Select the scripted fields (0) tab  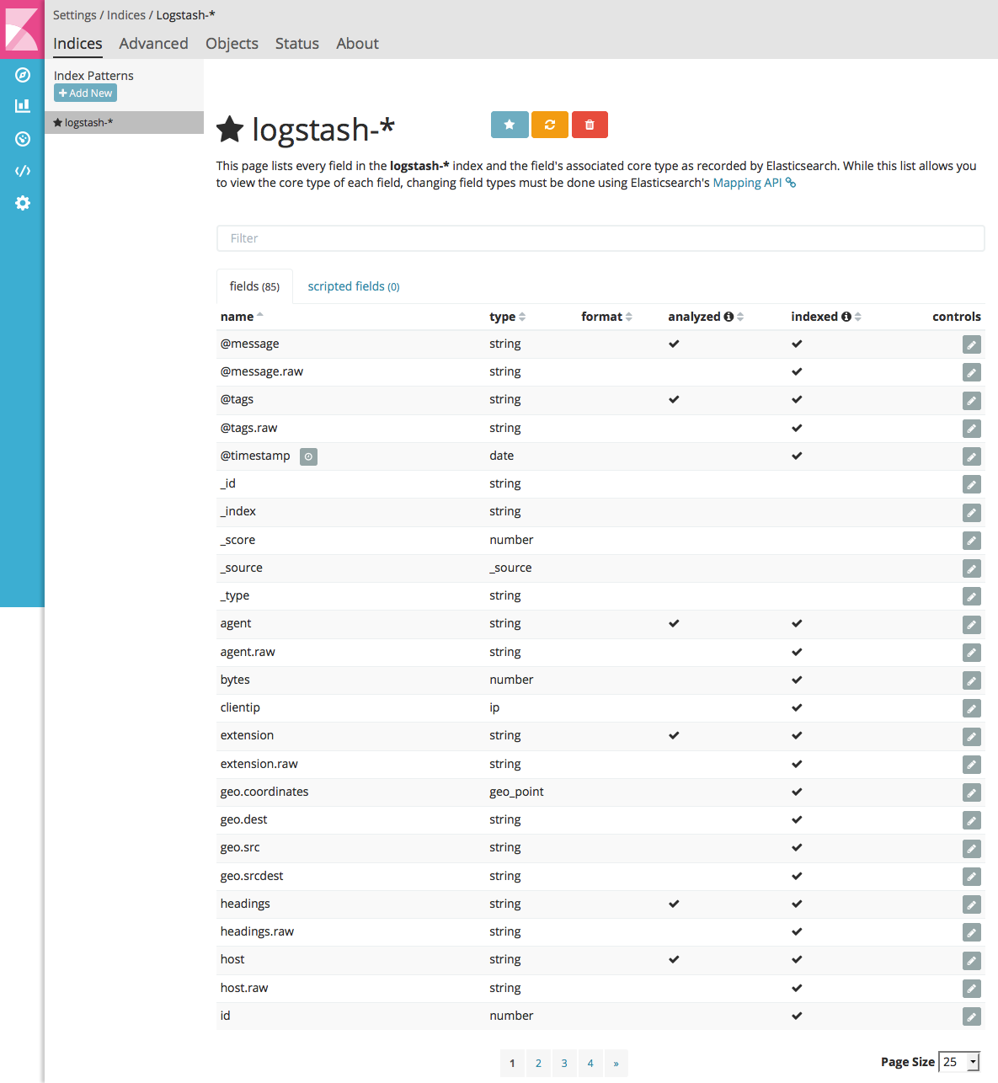pos(354,286)
